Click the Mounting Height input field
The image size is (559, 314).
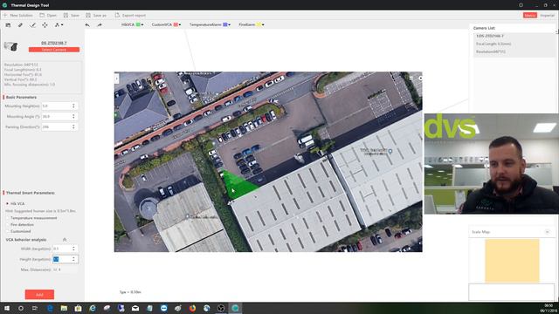tap(56, 106)
